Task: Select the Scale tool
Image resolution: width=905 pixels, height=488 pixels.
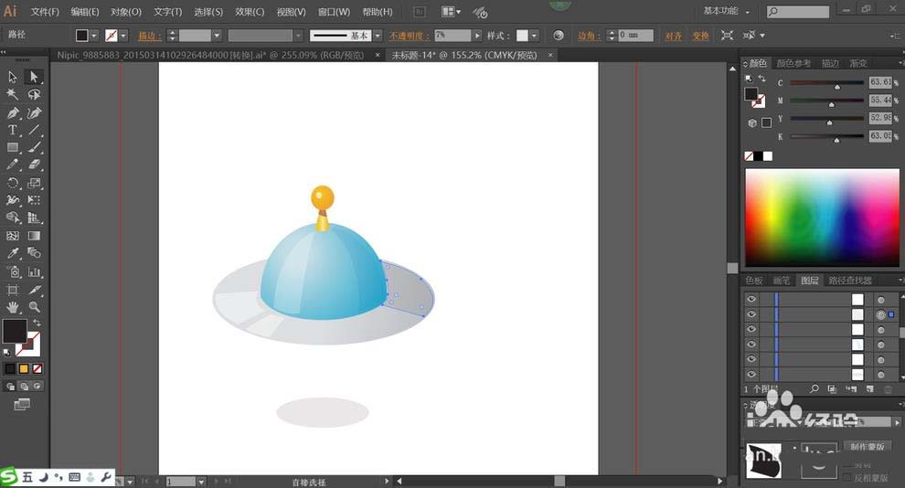Action: (34, 184)
